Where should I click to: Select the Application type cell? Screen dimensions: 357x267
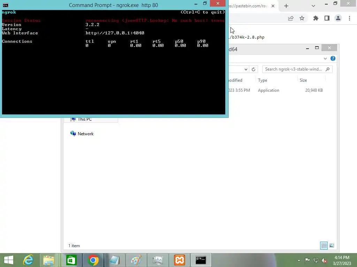pos(268,90)
